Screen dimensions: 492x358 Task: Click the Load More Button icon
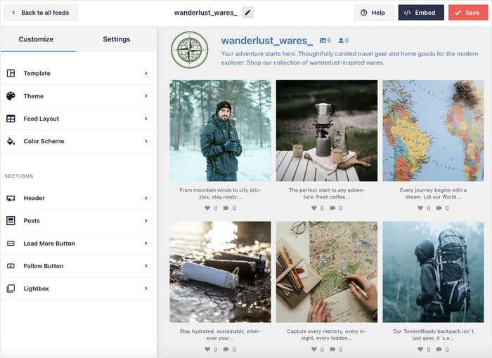[x=11, y=244]
